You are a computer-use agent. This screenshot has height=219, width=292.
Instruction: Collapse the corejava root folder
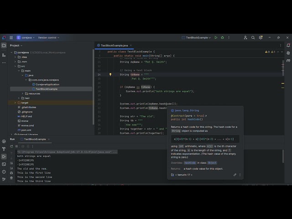(x=12, y=52)
